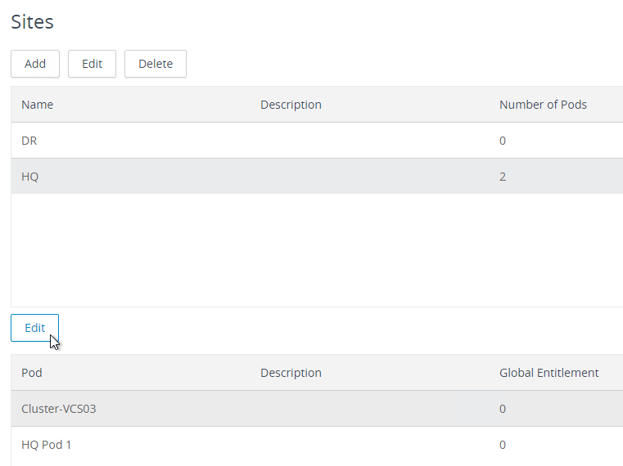Viewport: 623px width, 466px height.
Task: Click Cluster-VCS03's Global Entitlement value
Action: click(503, 409)
